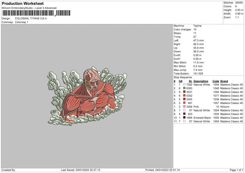
Task: Click the 'Pink' description in stop 7
Action: click(x=196, y=106)
